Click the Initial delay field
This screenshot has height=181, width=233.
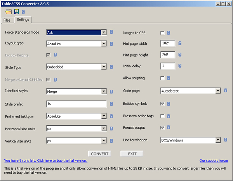click(x=168, y=66)
